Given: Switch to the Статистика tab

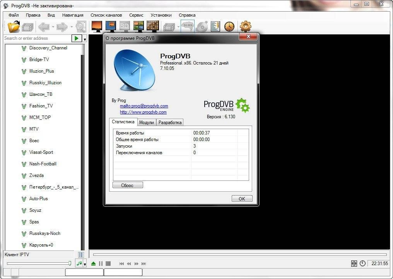Looking at the screenshot, I should pyautogui.click(x=123, y=122).
